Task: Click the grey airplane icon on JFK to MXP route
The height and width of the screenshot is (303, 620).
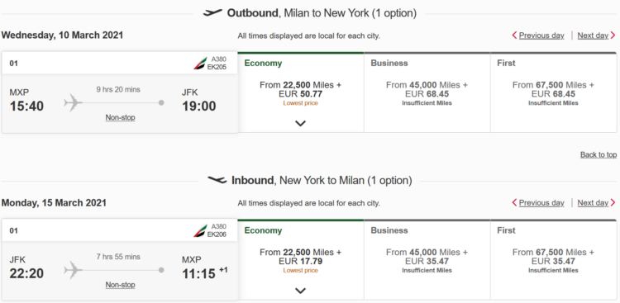Action: point(73,270)
